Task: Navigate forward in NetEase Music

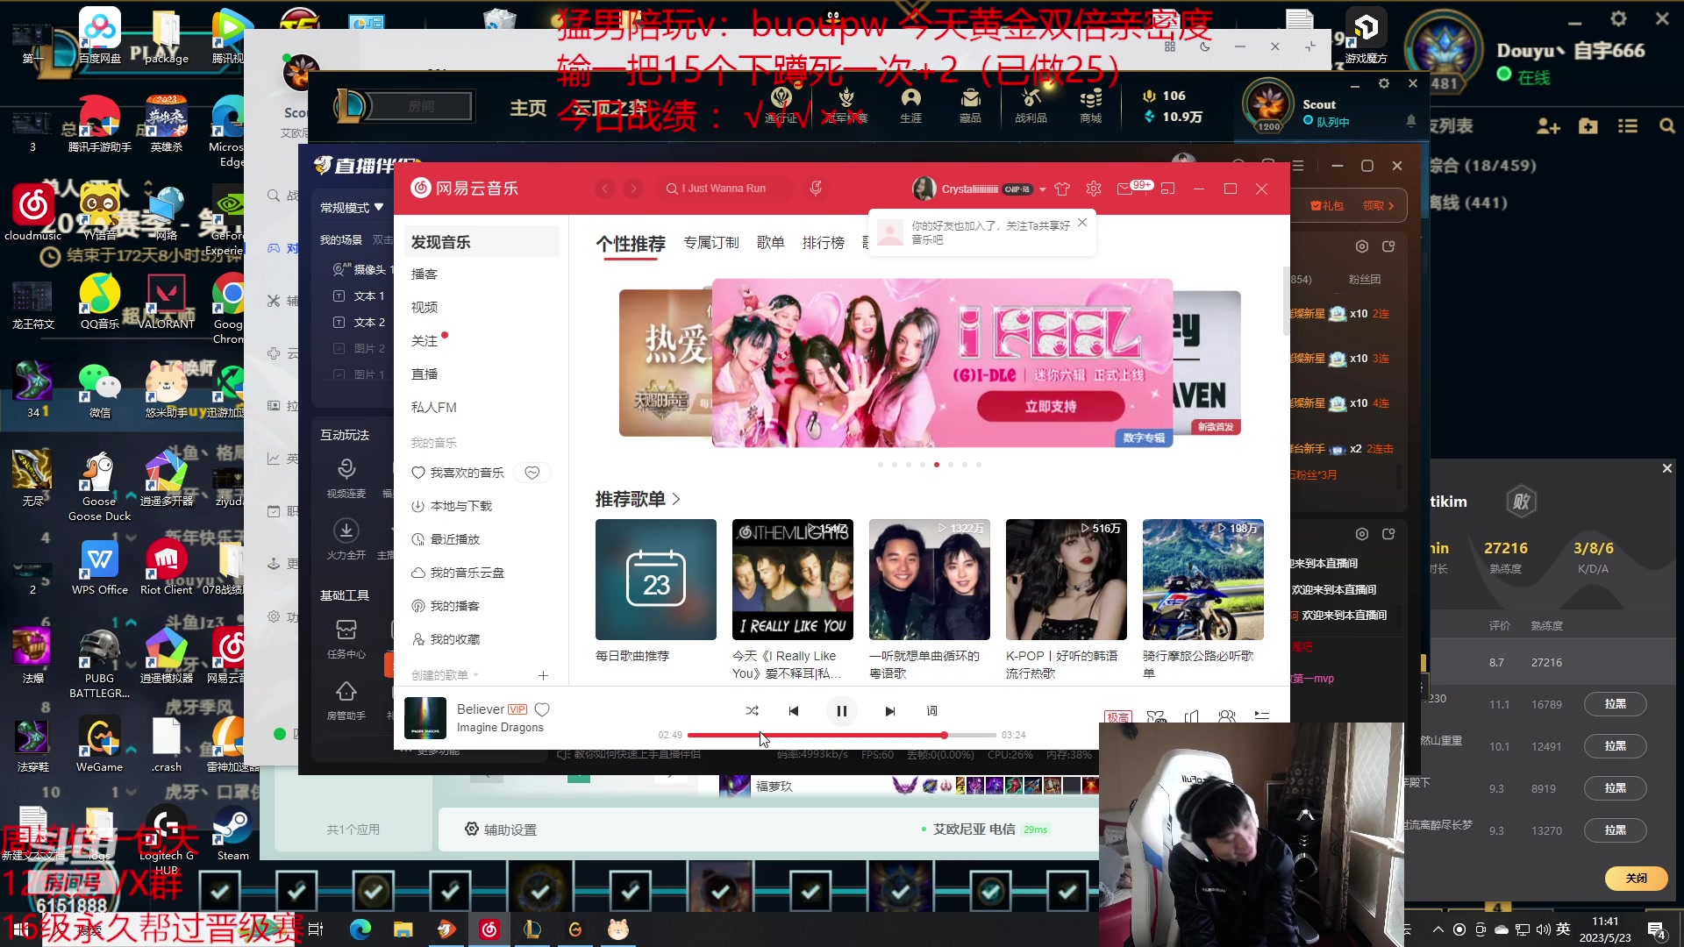Action: (x=633, y=189)
